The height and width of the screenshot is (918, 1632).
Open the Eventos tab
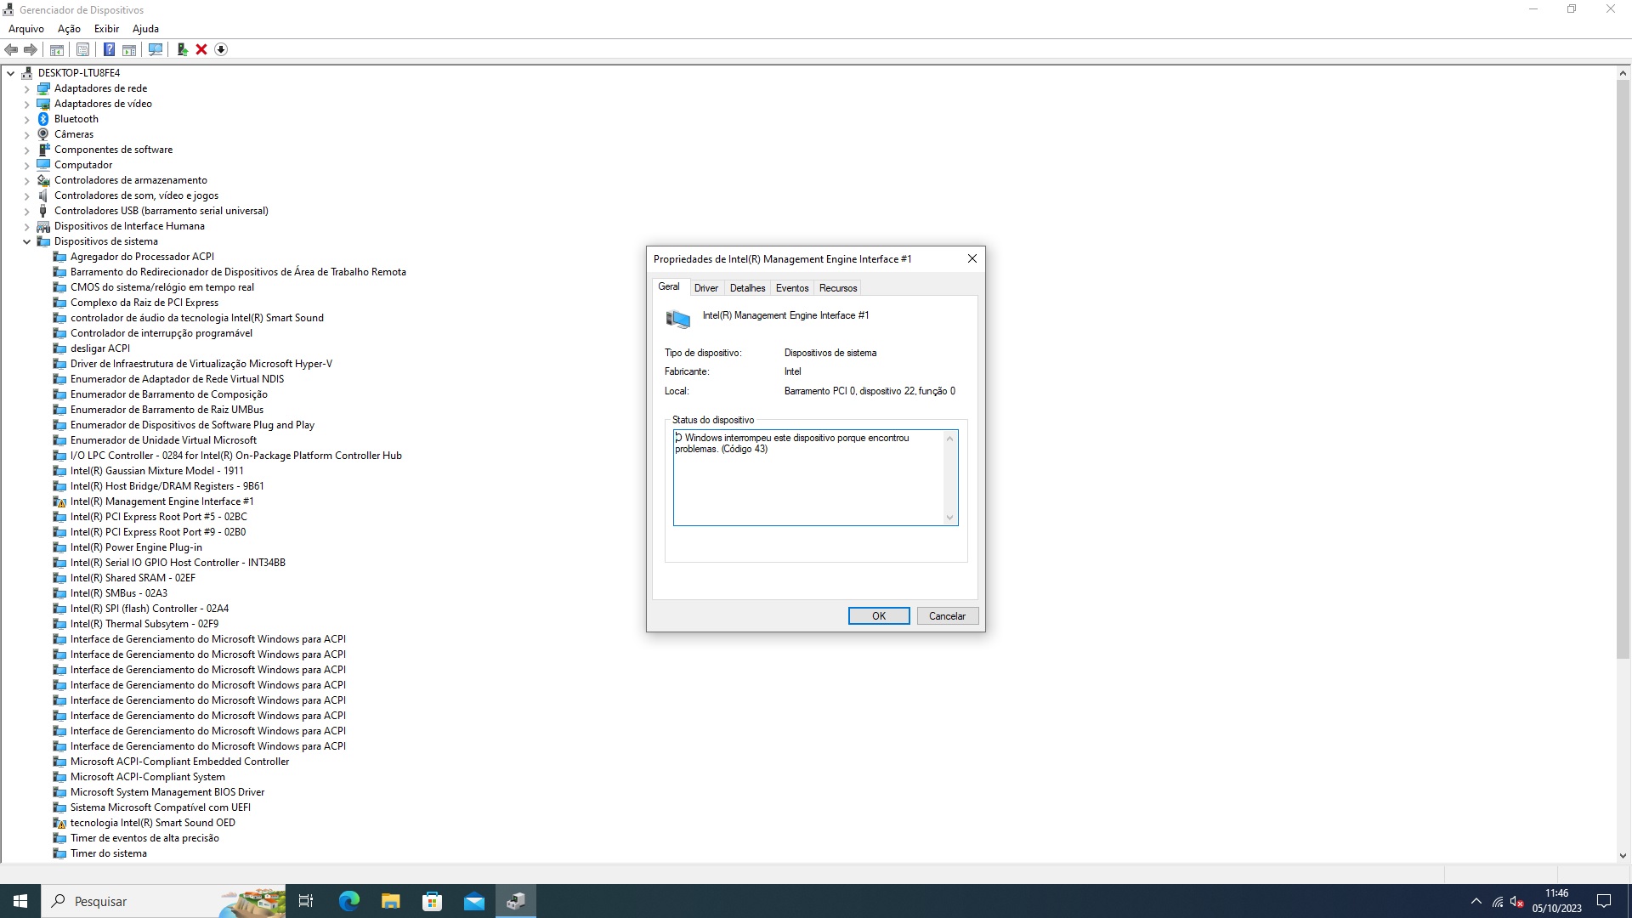coord(791,288)
